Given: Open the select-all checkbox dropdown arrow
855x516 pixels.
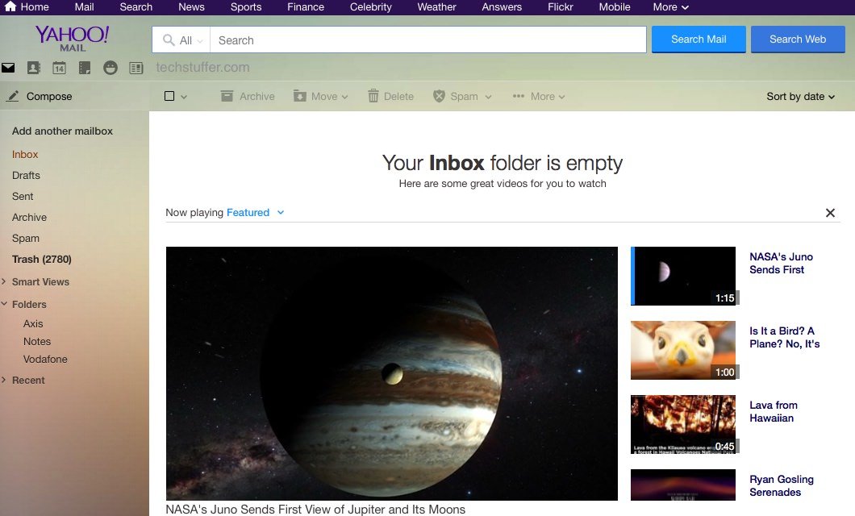Looking at the screenshot, I should coord(184,97).
